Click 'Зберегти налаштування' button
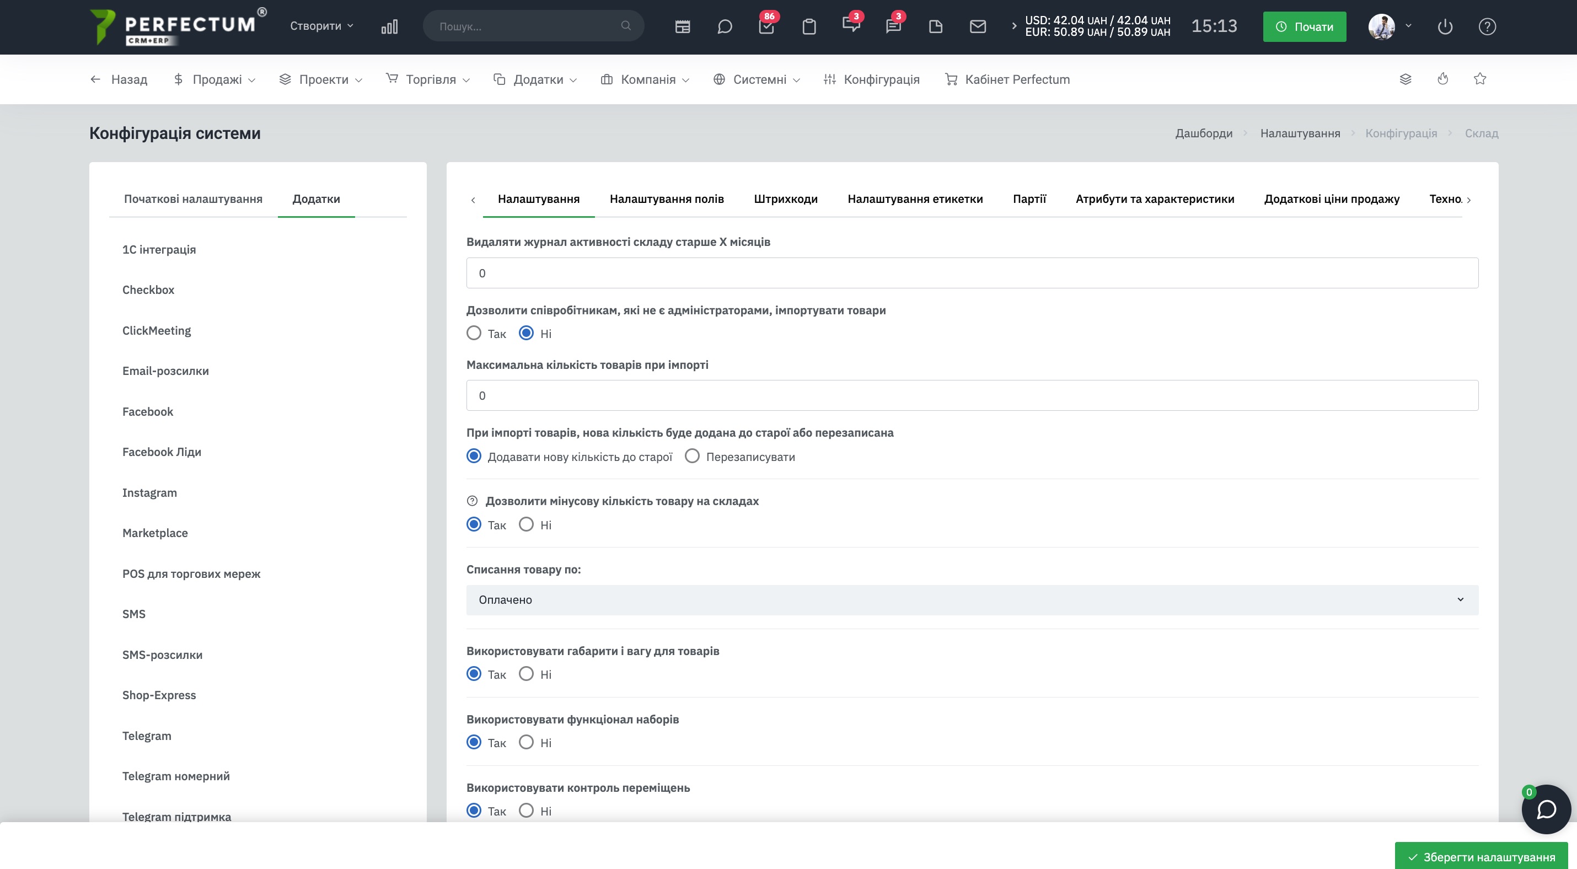Image resolution: width=1577 pixels, height=869 pixels. point(1481,856)
